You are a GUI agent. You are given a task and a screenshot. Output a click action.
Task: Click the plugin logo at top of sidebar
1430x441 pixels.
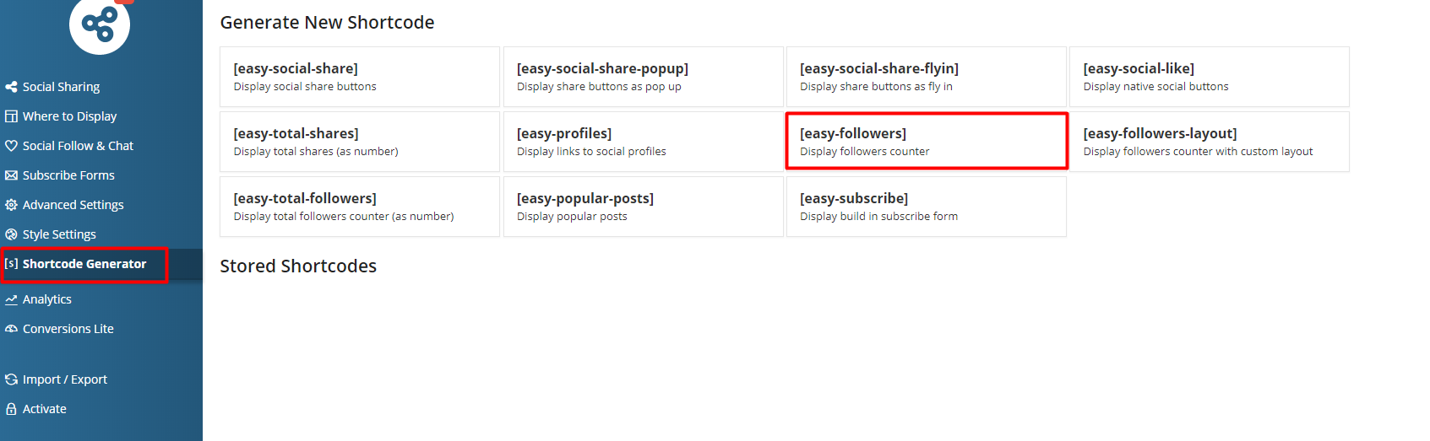point(100,25)
